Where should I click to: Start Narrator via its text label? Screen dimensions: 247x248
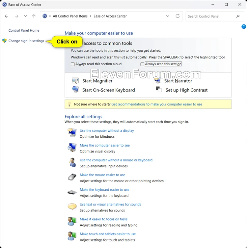178,81
